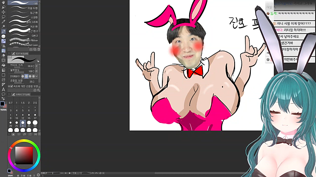Click the zoom out minus button
This screenshot has width=316, height=177.
[62, 173]
